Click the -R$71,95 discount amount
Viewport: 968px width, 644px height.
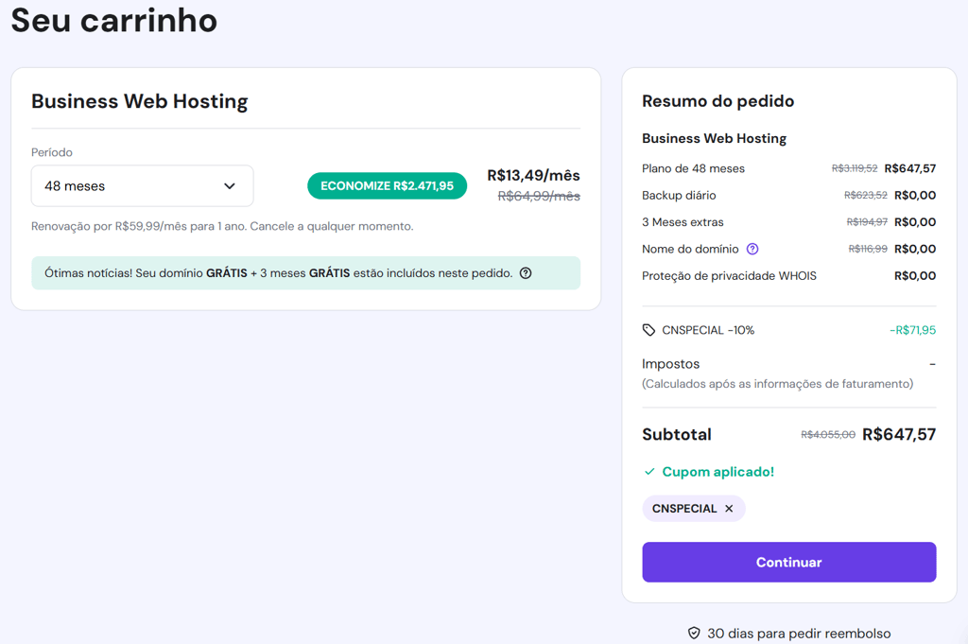pos(912,330)
